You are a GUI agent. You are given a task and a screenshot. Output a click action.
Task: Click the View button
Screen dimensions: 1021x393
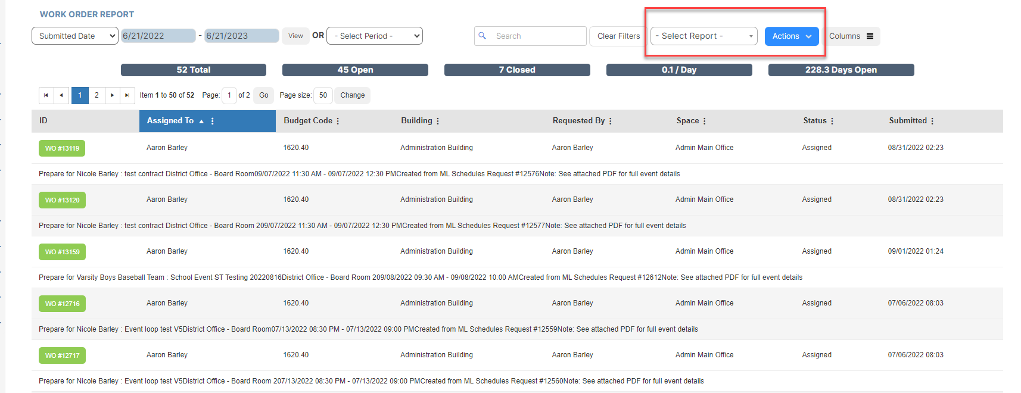[295, 36]
